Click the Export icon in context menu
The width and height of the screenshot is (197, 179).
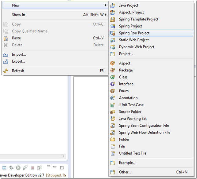(x=6, y=61)
